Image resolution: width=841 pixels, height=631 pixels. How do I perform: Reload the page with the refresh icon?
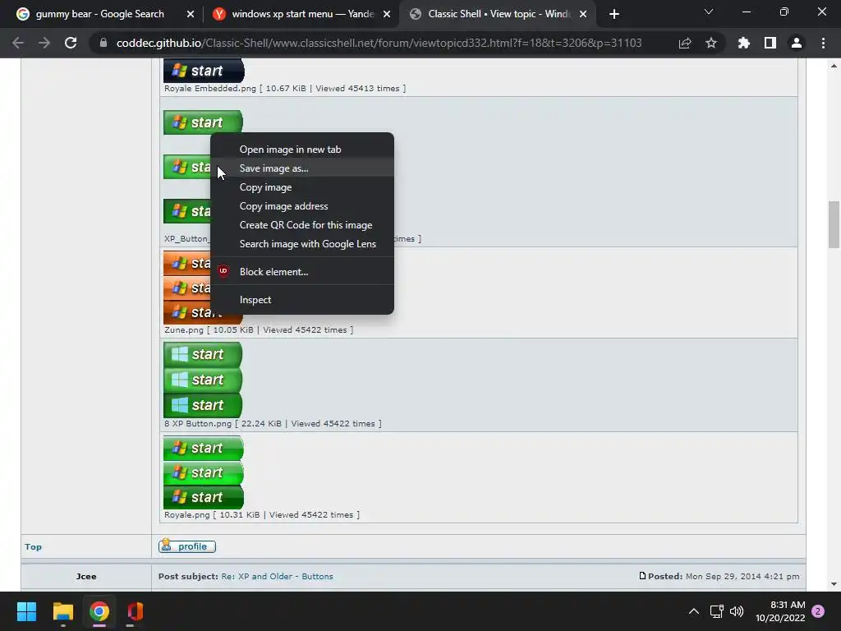point(71,43)
